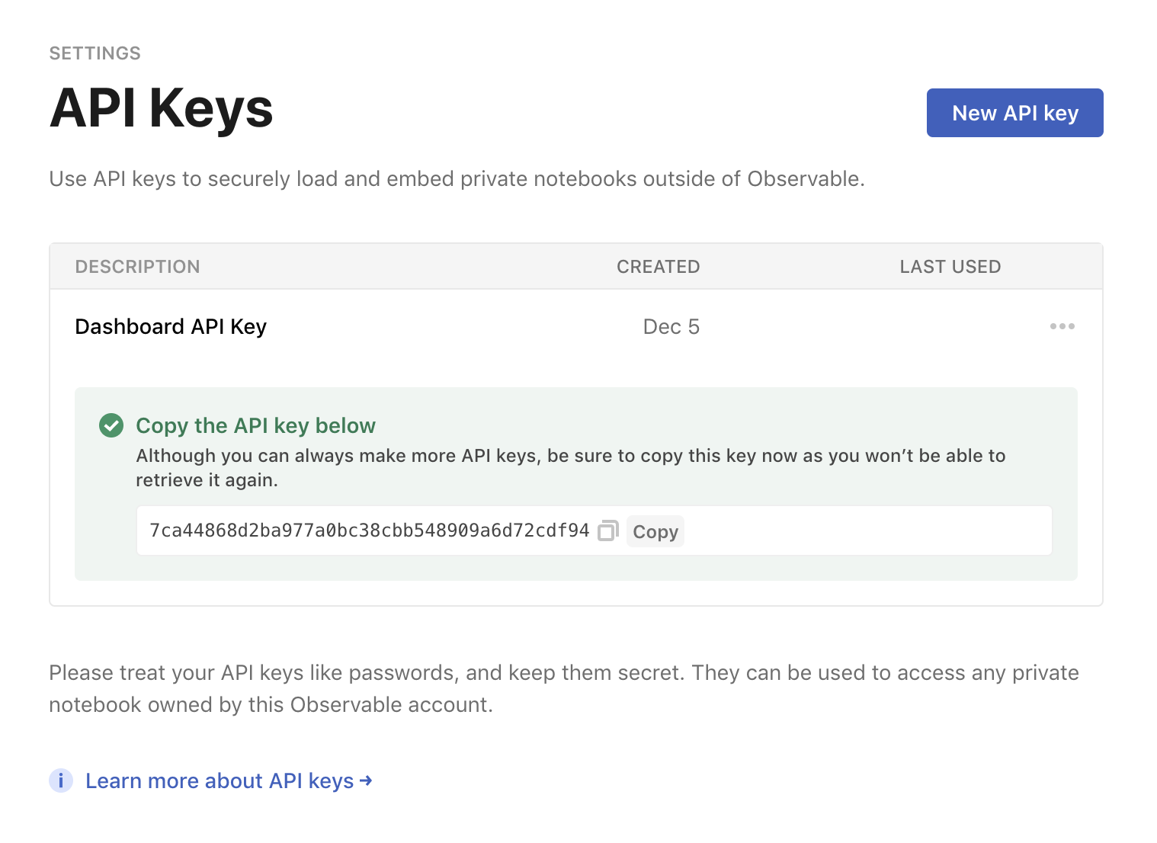Screen dimensions: 1157x843
Task: Open the ellipsis options menu for Dashboard API Key
Action: click(1062, 326)
